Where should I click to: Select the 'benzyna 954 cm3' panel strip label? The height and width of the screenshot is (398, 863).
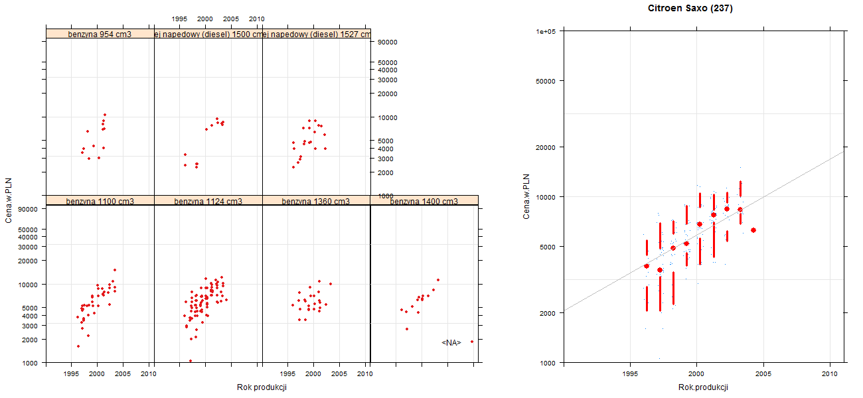click(100, 34)
